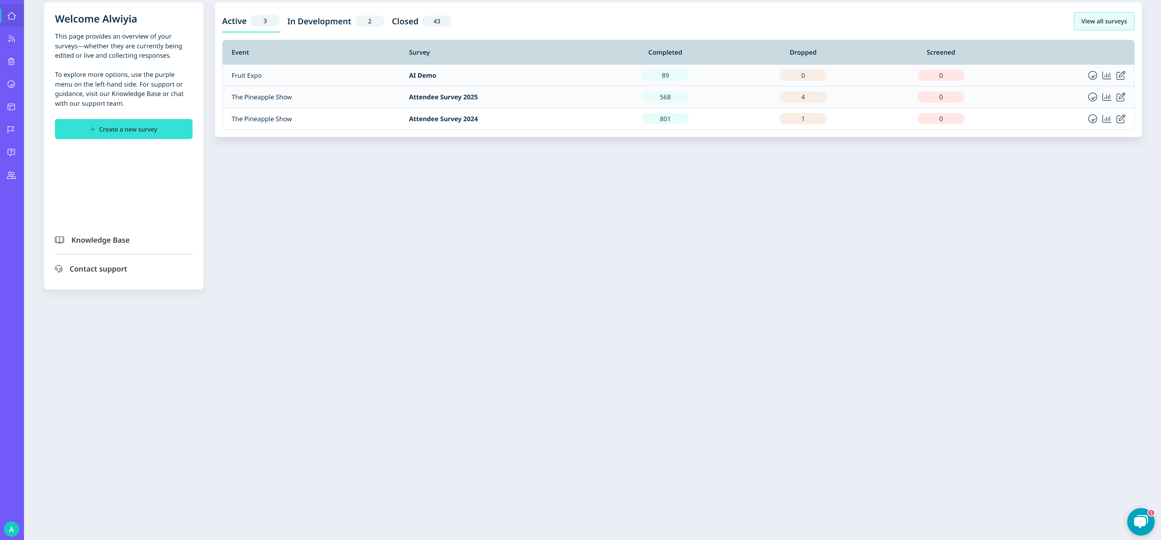View the bar chart for Attendee Survey 2024
1161x540 pixels.
click(1106, 119)
